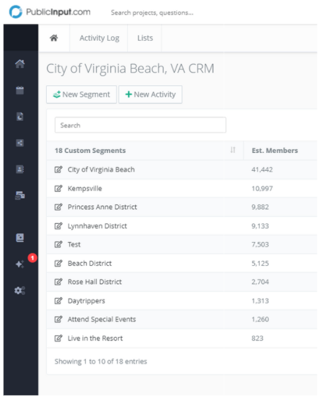Click the segments Search field
Screen dimensions: 322x399
pos(141,125)
